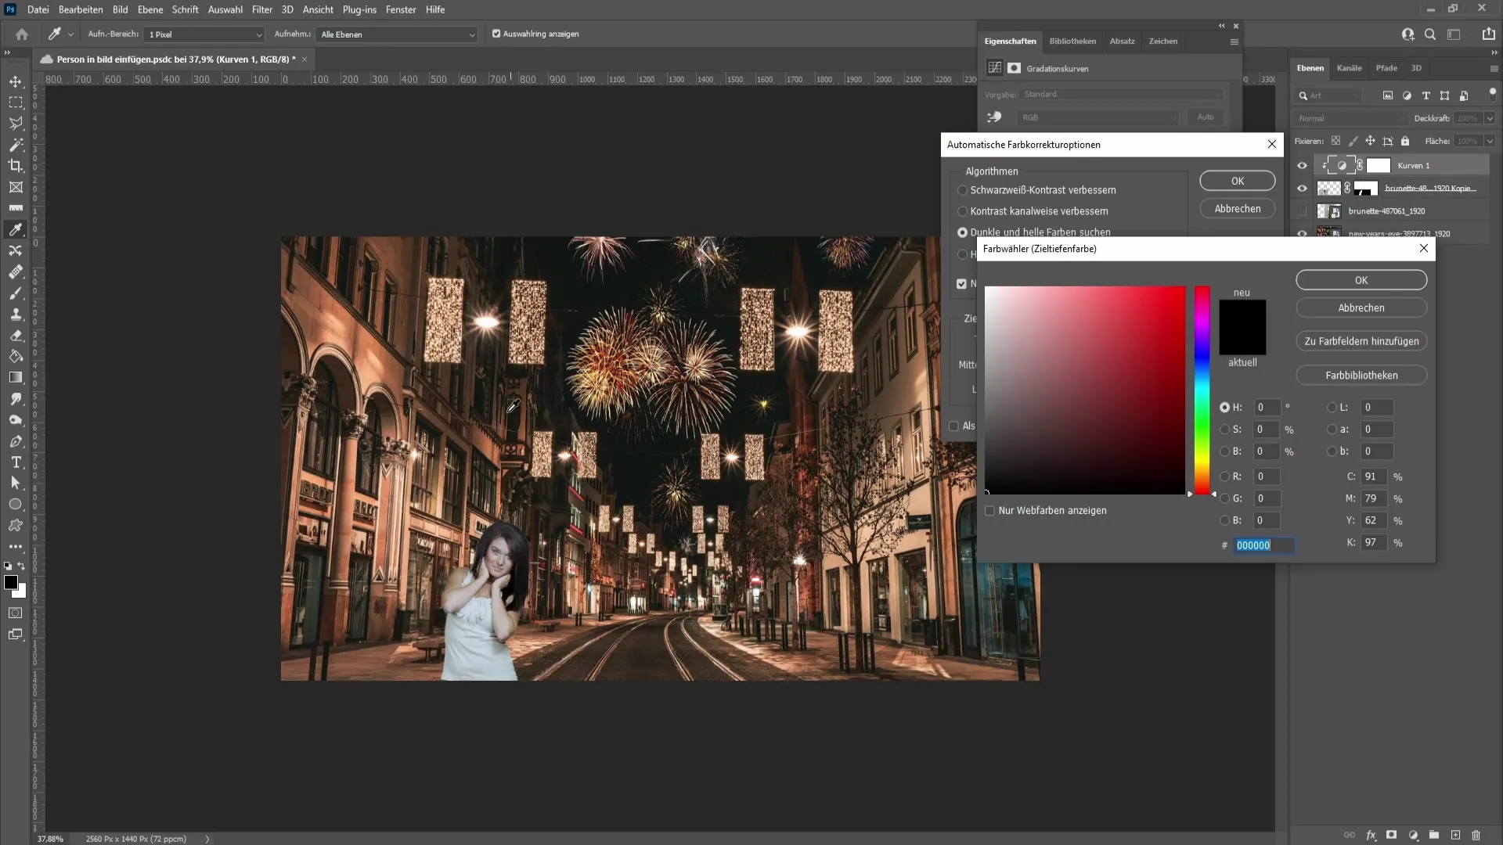
Task: Select the S saturation radio button
Action: point(1224,430)
